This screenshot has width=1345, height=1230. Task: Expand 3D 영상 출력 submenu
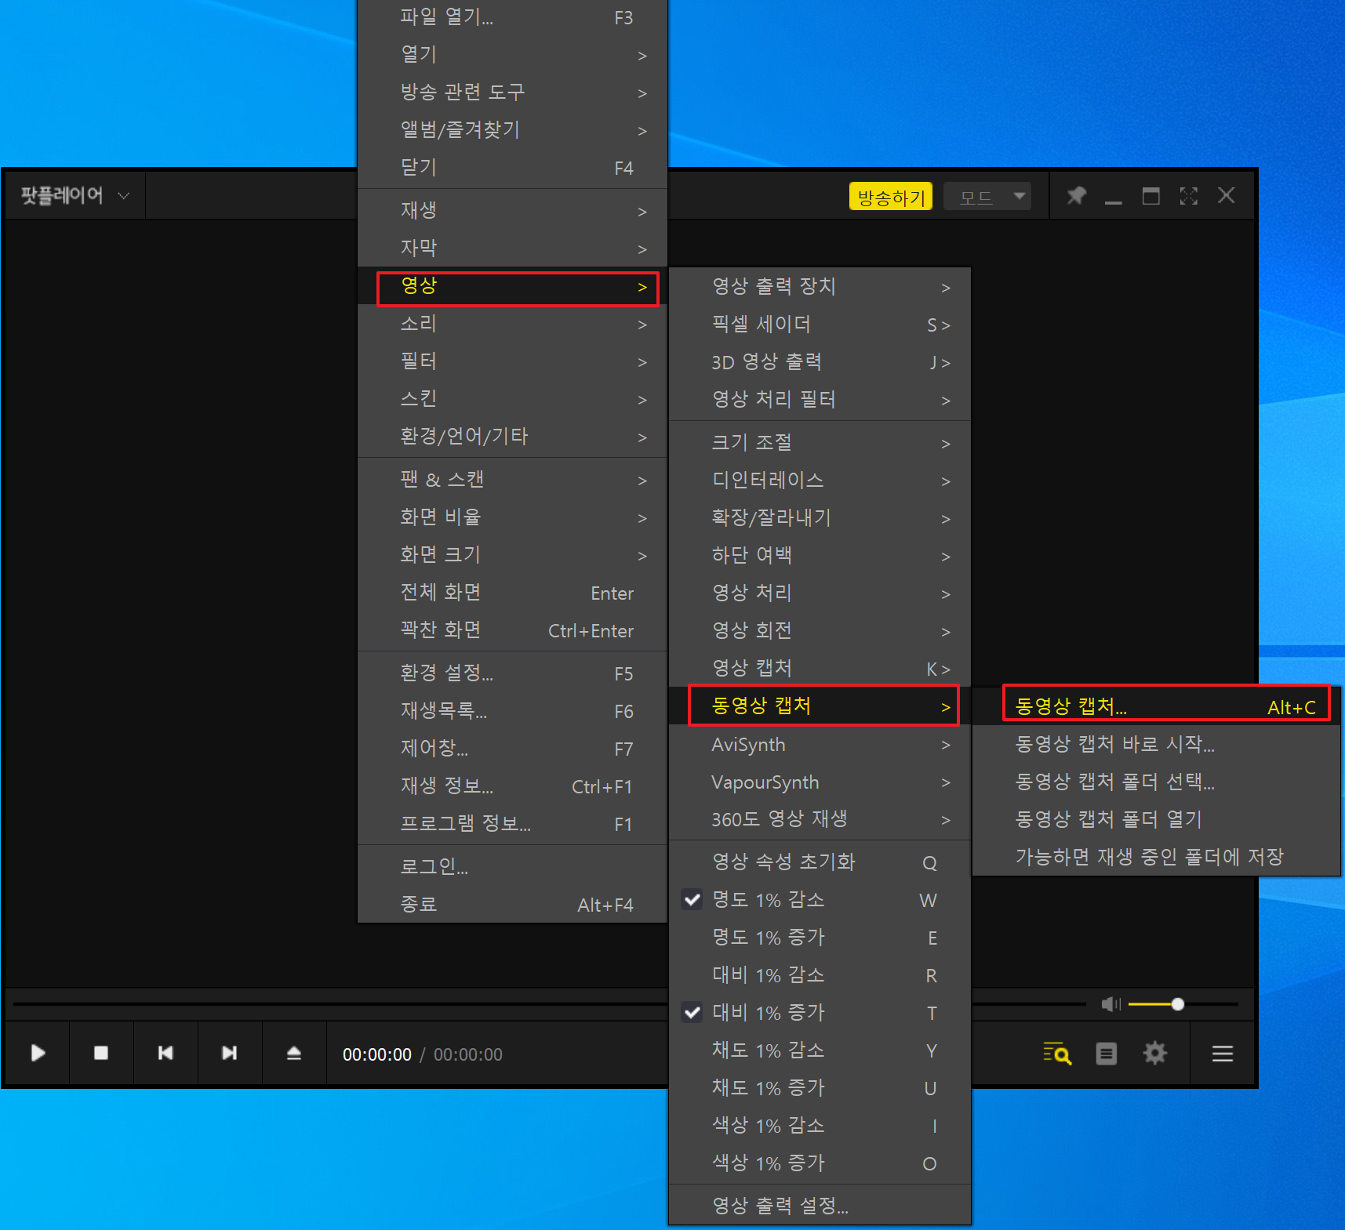(x=820, y=362)
